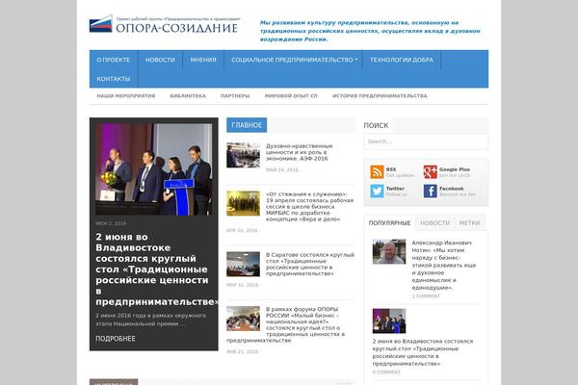Open the О ПРОЕКТЕ menu item
This screenshot has width=578, height=385.
tap(113, 60)
